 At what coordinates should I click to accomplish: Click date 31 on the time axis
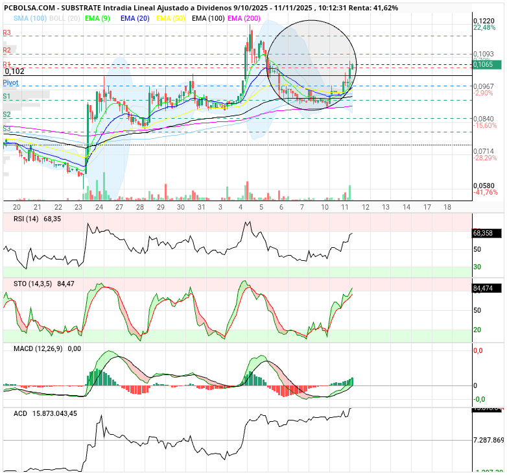[202, 208]
